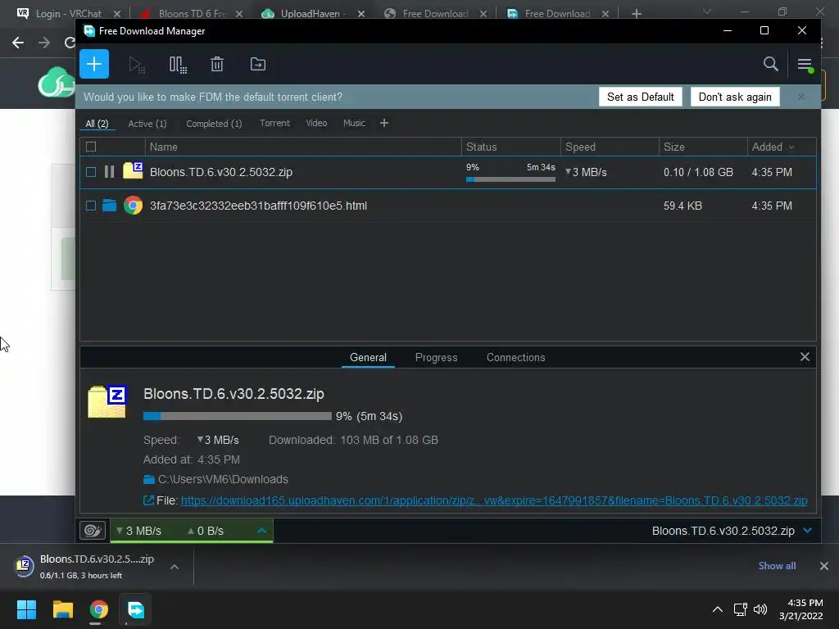
Task: Sort the list by Status column
Action: click(x=510, y=147)
